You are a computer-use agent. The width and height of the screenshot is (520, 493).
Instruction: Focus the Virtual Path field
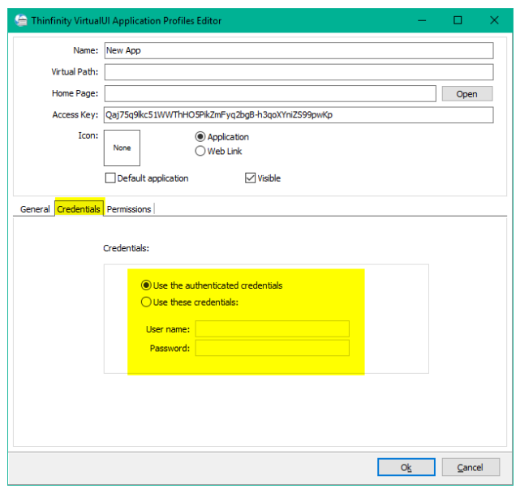coord(299,72)
